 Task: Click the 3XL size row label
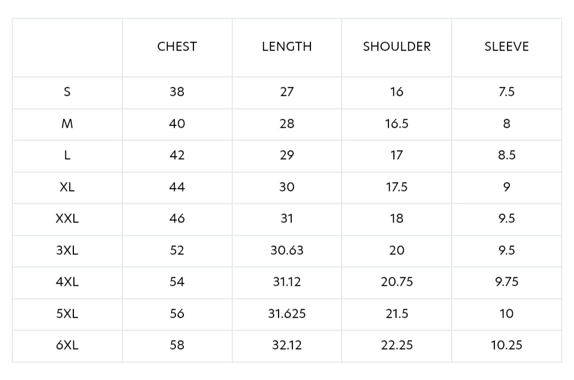(x=67, y=251)
